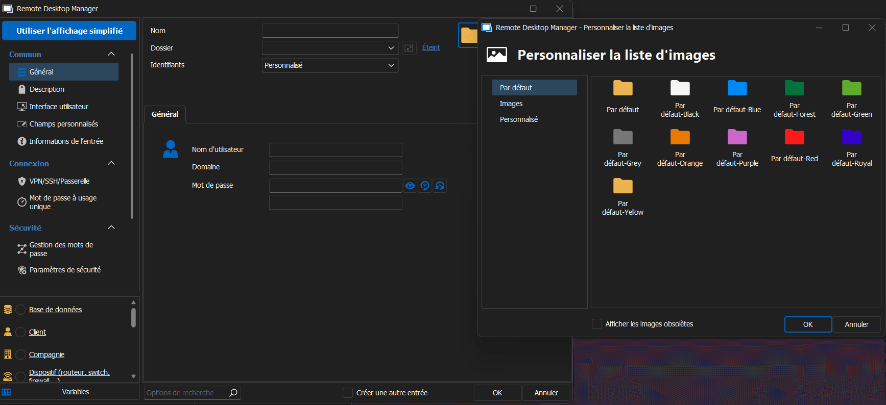The width and height of the screenshot is (886, 405).
Task: Pick the Par défaut-Forest folder icon
Action: click(x=794, y=89)
